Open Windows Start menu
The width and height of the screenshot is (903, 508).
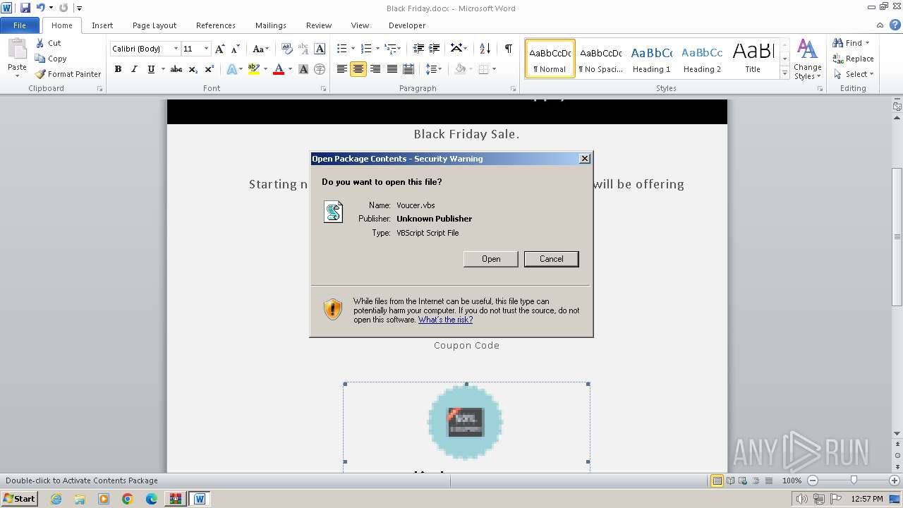(x=19, y=498)
